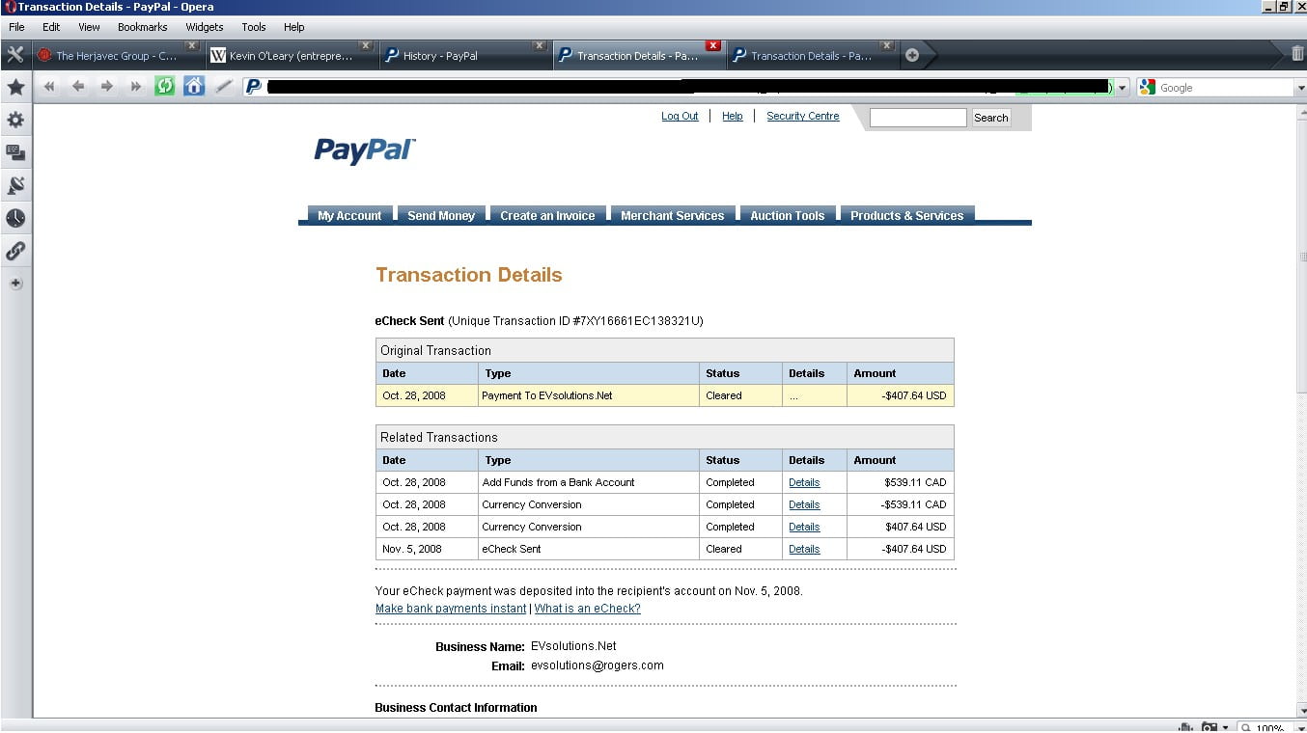Open Details for -$539.11 CAD Currency Conversion

(x=804, y=504)
